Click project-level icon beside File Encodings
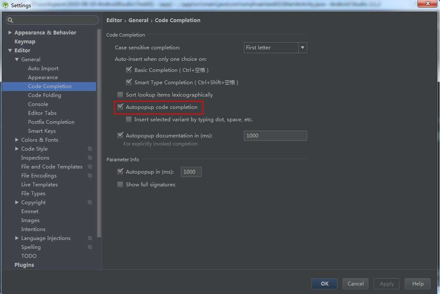This screenshot has height=294, width=440. pos(90,176)
